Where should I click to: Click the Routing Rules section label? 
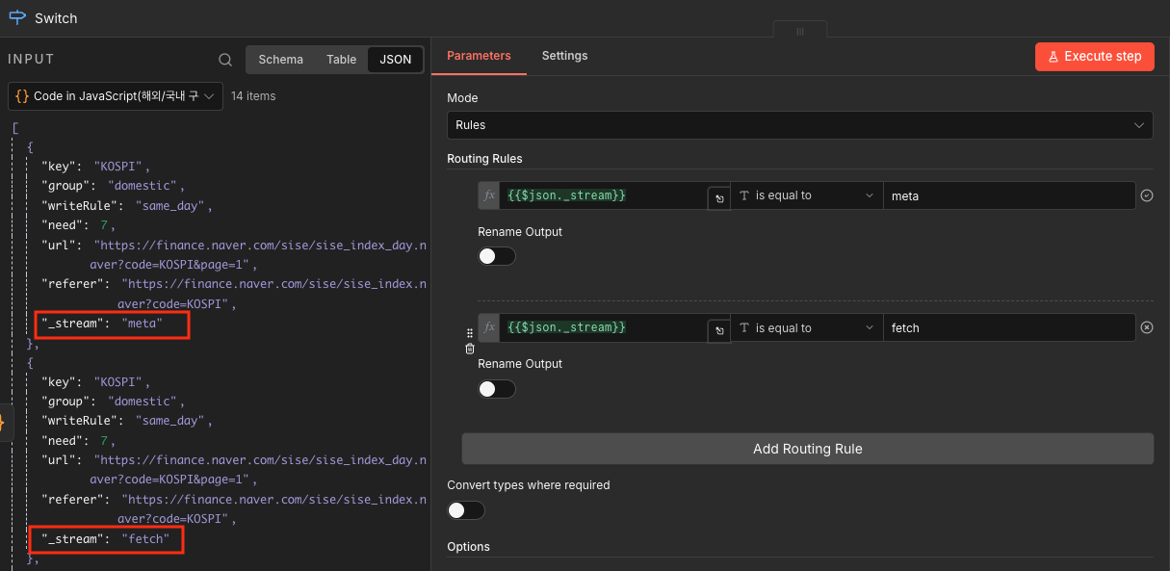pyautogui.click(x=484, y=158)
